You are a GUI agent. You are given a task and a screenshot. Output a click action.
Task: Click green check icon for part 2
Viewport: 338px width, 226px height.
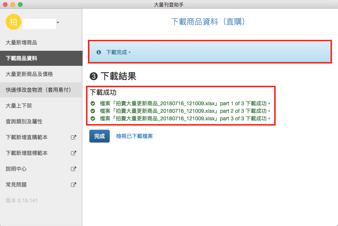93,111
